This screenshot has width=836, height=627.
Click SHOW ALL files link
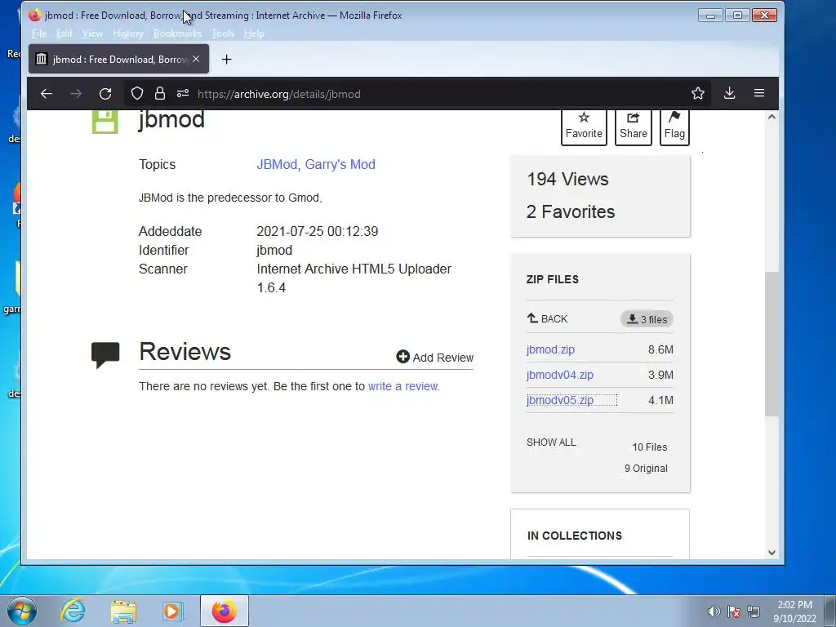551,442
